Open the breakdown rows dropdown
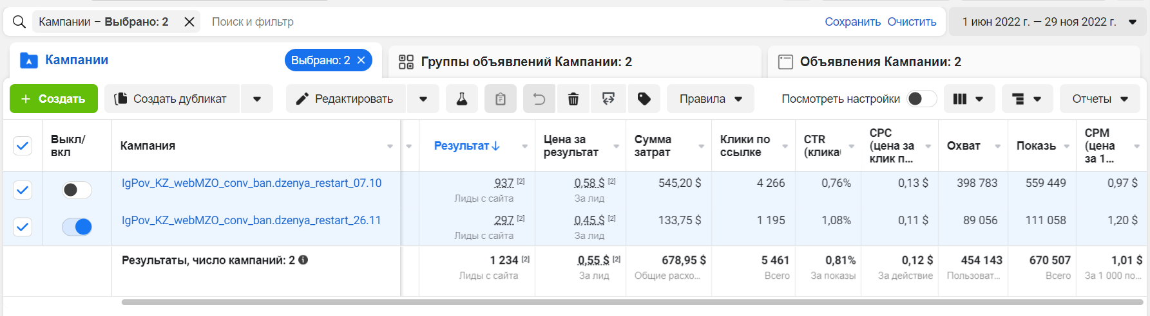 pos(1027,99)
